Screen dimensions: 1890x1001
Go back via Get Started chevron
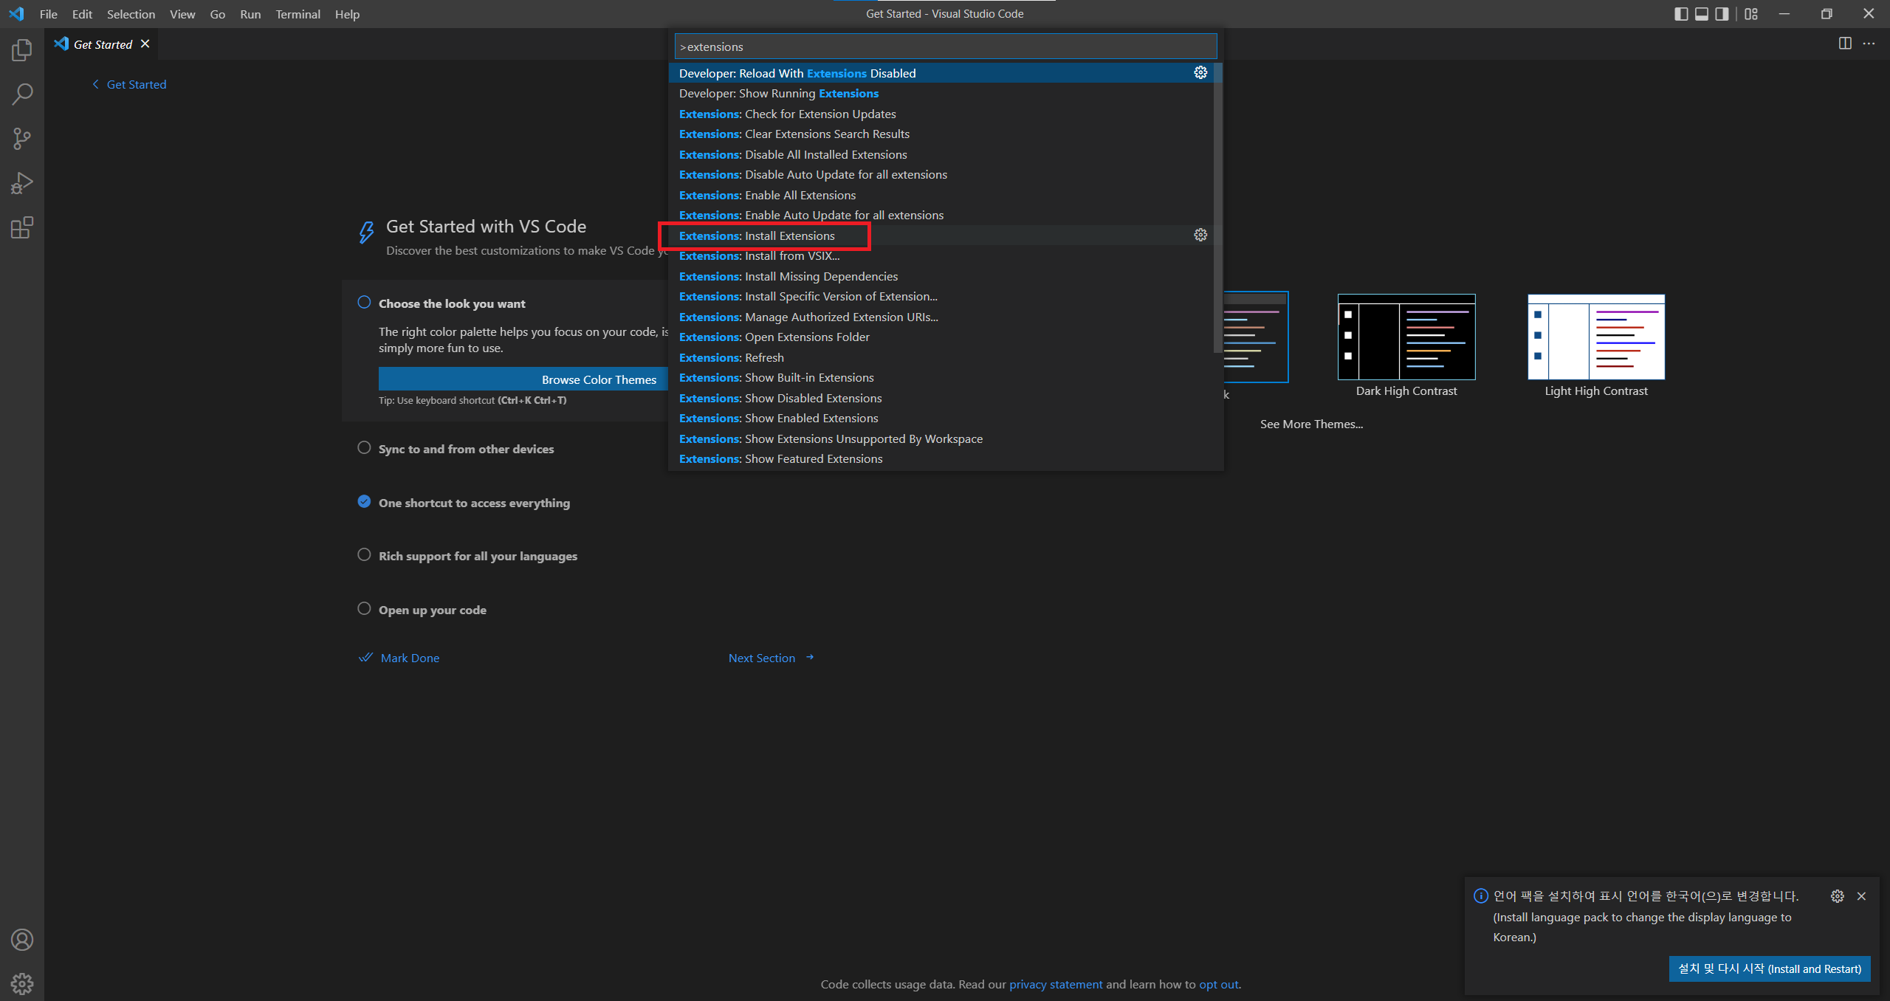(95, 84)
